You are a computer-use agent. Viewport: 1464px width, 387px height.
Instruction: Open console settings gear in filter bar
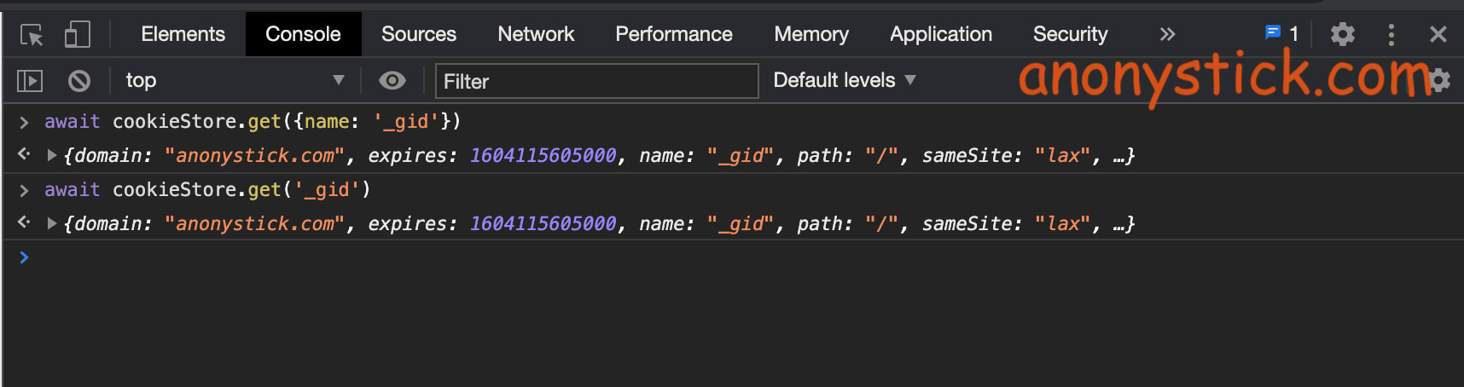point(1439,81)
